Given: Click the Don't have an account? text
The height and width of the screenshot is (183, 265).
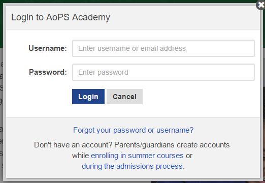Looking at the screenshot, I should (73, 145).
